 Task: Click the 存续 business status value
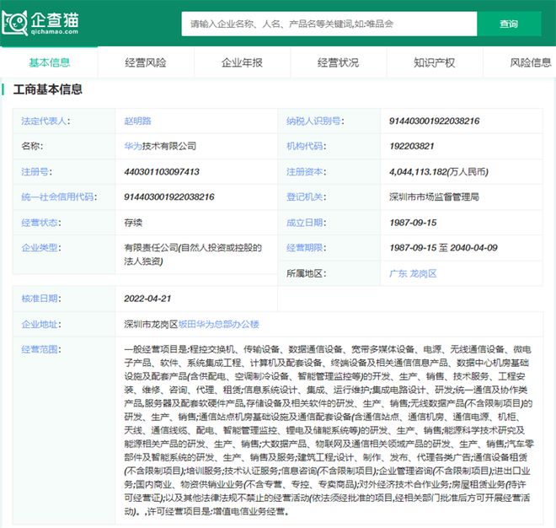click(133, 223)
